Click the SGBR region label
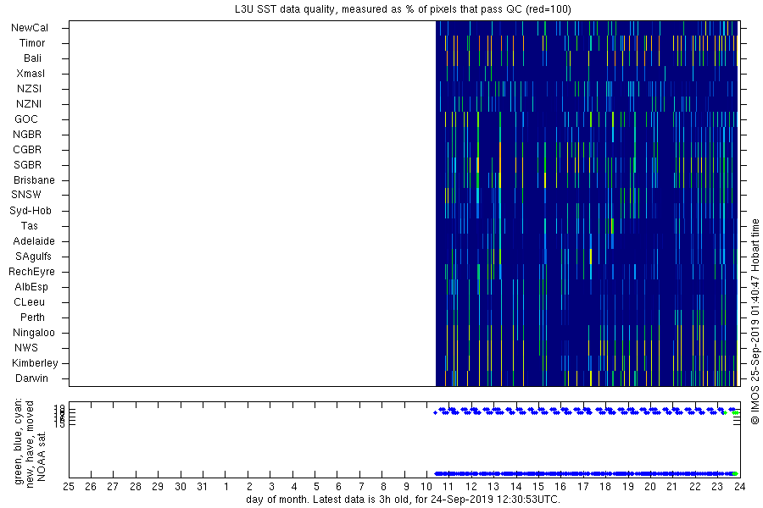Viewport: 763px width, 508px height. click(27, 165)
